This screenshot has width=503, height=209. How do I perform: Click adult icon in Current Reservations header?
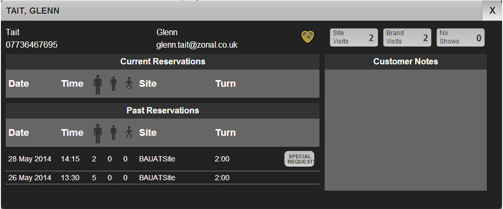coord(98,84)
